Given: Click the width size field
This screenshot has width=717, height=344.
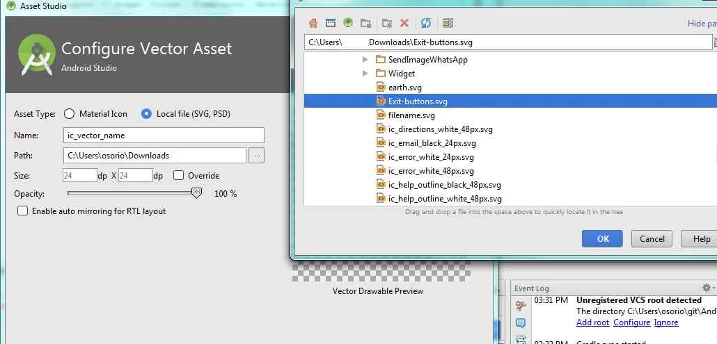Looking at the screenshot, I should click(x=80, y=176).
